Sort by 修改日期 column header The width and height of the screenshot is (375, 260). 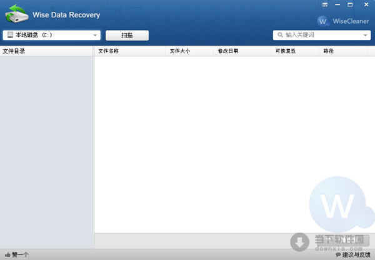pos(242,51)
